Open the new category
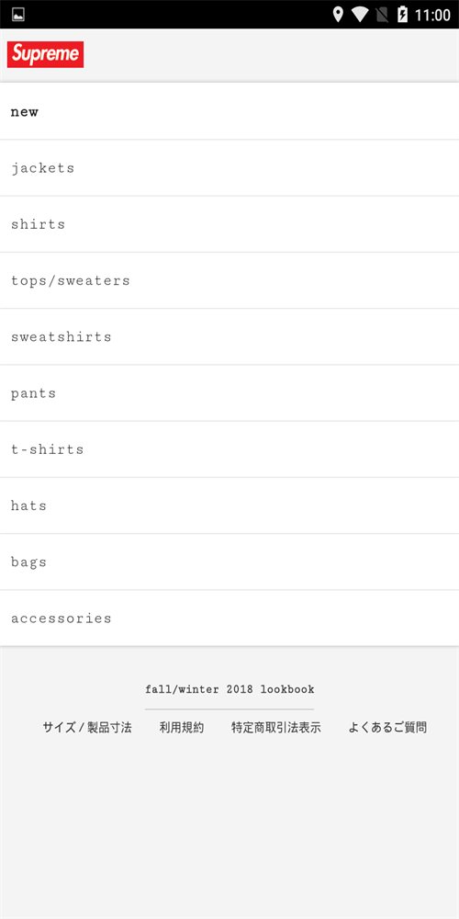 (229, 111)
